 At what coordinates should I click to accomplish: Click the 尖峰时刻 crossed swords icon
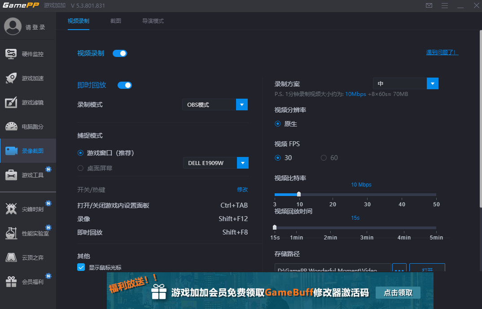11,209
